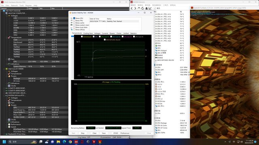
Task: Go up one level in AIDA64 toolbar
Action: click(139, 8)
